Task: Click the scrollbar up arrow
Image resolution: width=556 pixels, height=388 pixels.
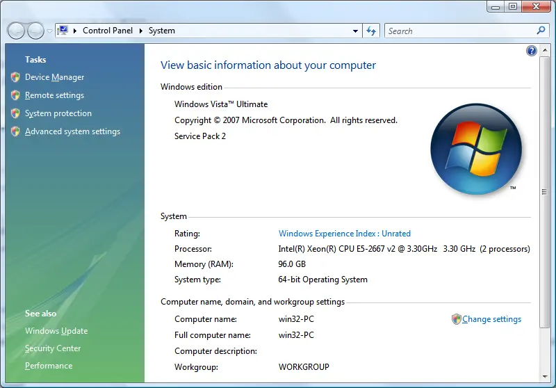Action: tap(545, 50)
